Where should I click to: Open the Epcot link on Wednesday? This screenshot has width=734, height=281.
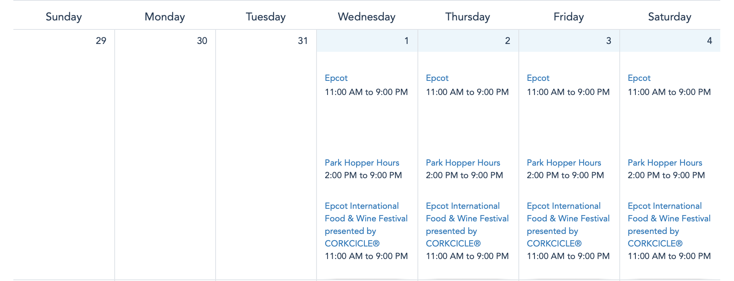pyautogui.click(x=336, y=78)
